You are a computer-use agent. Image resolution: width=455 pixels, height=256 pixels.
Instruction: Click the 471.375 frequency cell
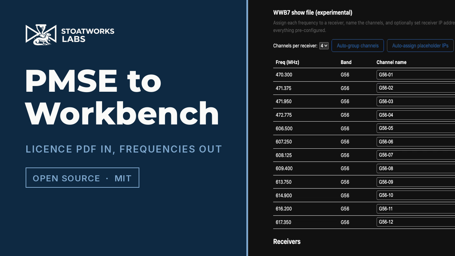(x=284, y=88)
